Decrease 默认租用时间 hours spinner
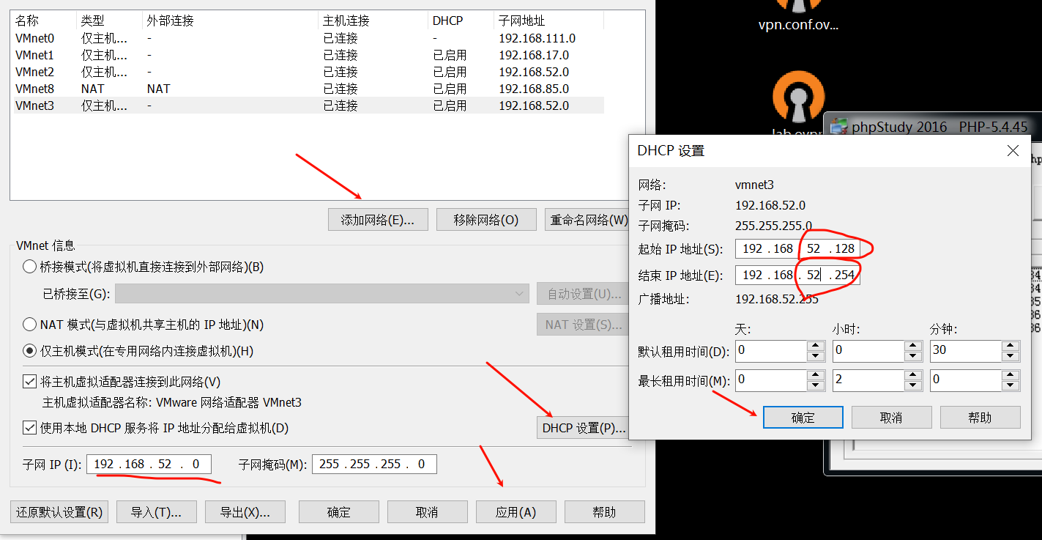The width and height of the screenshot is (1042, 540). [x=912, y=356]
